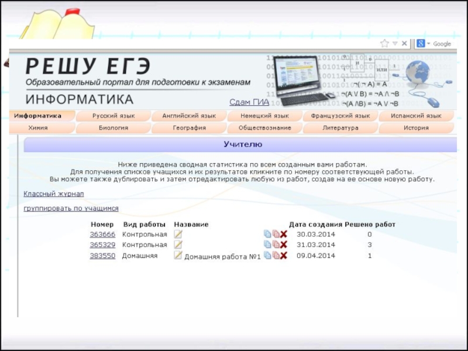Click the Решено работ column header

tap(370, 225)
